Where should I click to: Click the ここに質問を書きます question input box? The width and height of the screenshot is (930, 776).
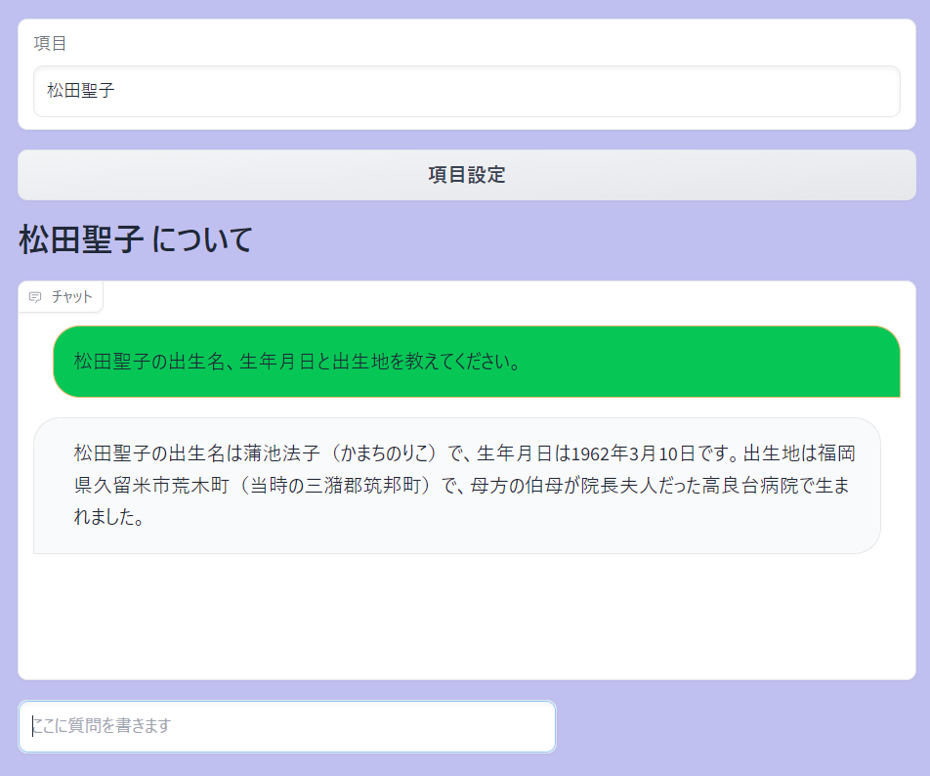(x=287, y=726)
